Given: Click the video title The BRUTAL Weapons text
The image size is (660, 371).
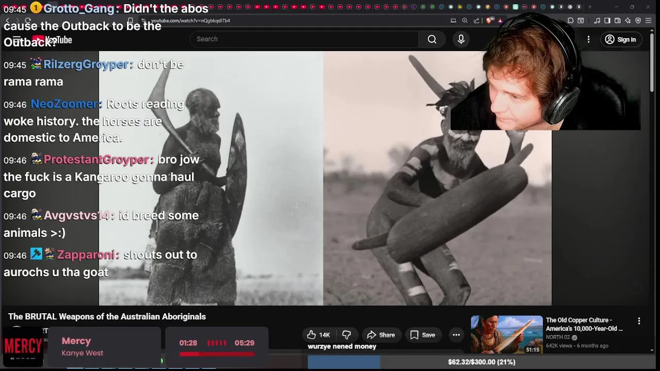Looking at the screenshot, I should point(107,316).
